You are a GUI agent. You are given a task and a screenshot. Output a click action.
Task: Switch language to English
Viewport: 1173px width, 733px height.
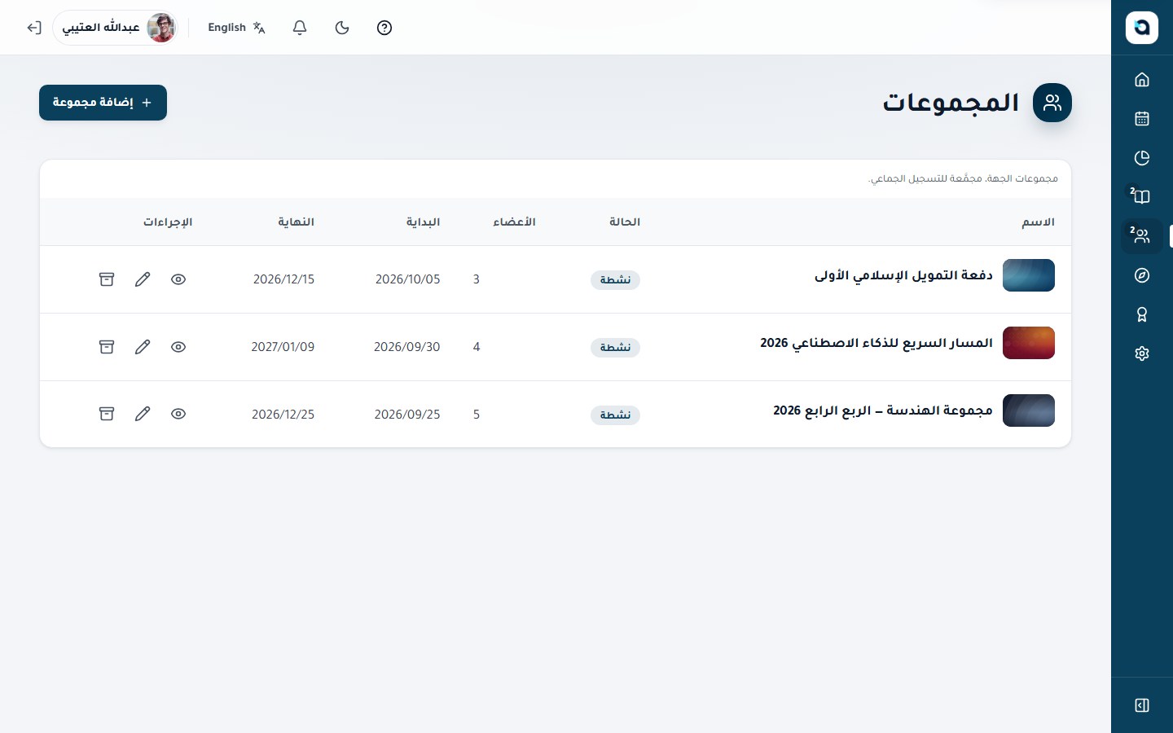[236, 28]
